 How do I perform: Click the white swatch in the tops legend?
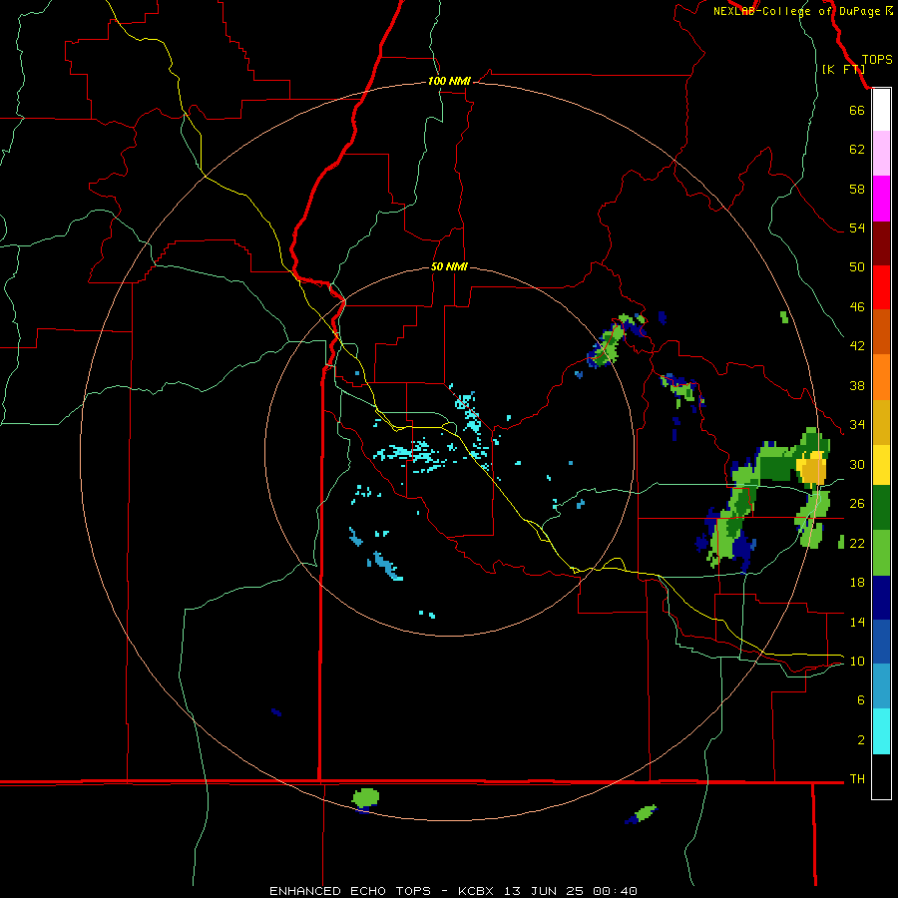881,110
